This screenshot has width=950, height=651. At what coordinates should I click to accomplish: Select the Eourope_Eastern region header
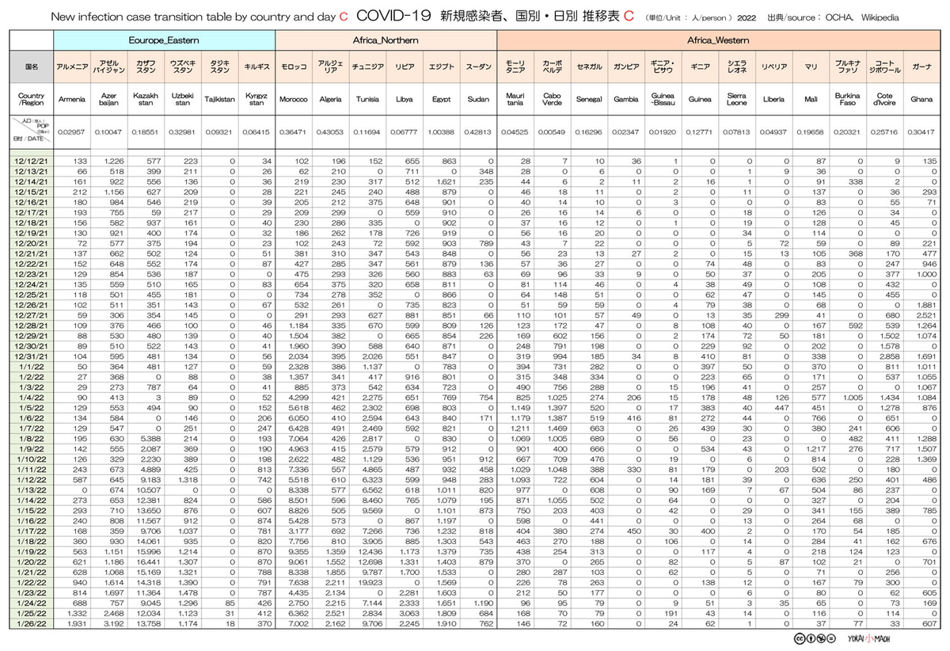coord(164,39)
